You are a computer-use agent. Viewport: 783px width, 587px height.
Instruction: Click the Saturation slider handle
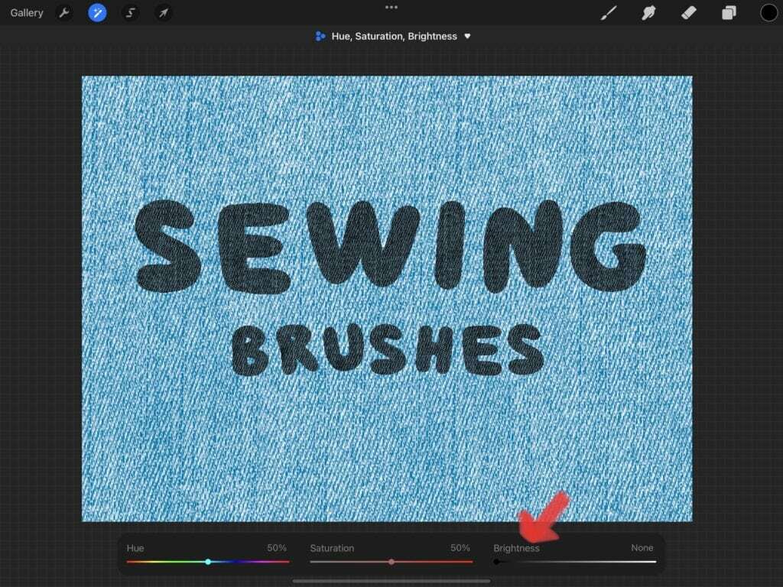coord(391,562)
